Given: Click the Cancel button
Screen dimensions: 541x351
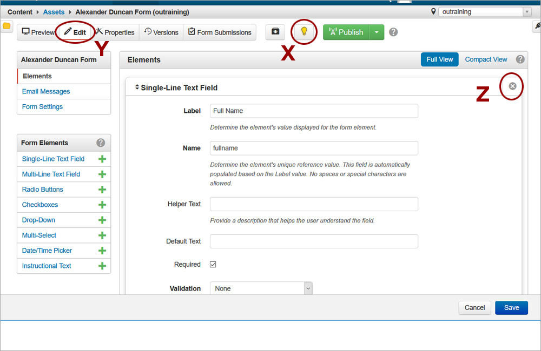Looking at the screenshot, I should (x=474, y=308).
